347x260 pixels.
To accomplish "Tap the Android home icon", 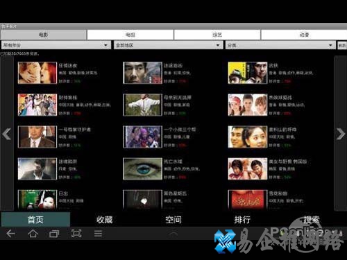I will click(x=33, y=234).
